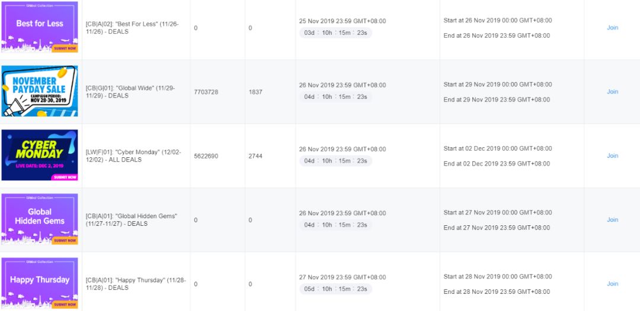This screenshot has width=640, height=311.
Task: Join the Happy Thursday campaign
Action: pyautogui.click(x=612, y=284)
